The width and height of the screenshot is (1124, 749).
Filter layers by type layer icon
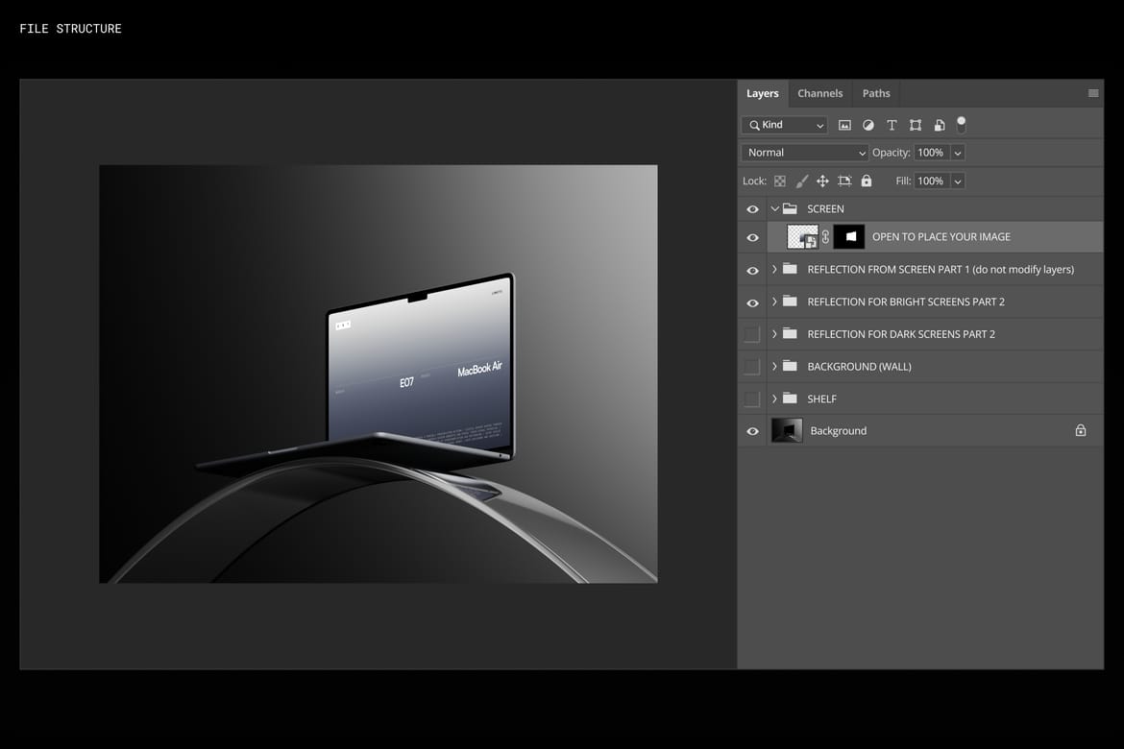click(x=892, y=125)
